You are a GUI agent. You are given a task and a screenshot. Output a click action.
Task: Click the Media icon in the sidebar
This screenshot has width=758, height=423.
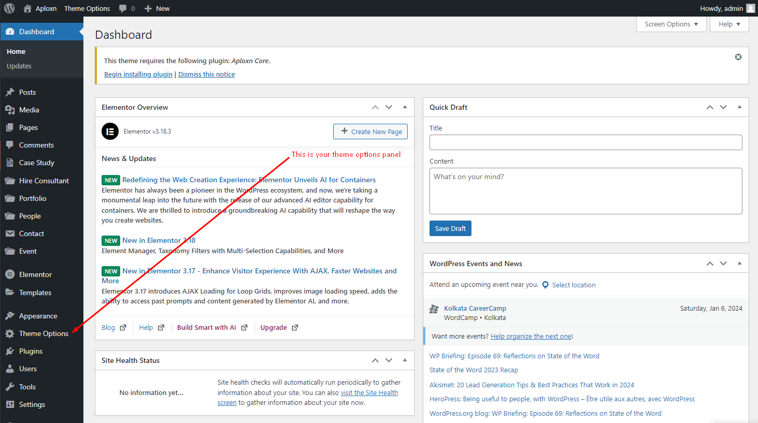coord(10,110)
